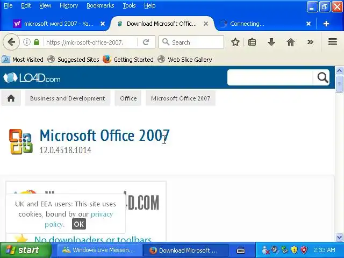Viewport: 344px width, 258px height.
Task: Open the Windows start button
Action: click(x=26, y=250)
